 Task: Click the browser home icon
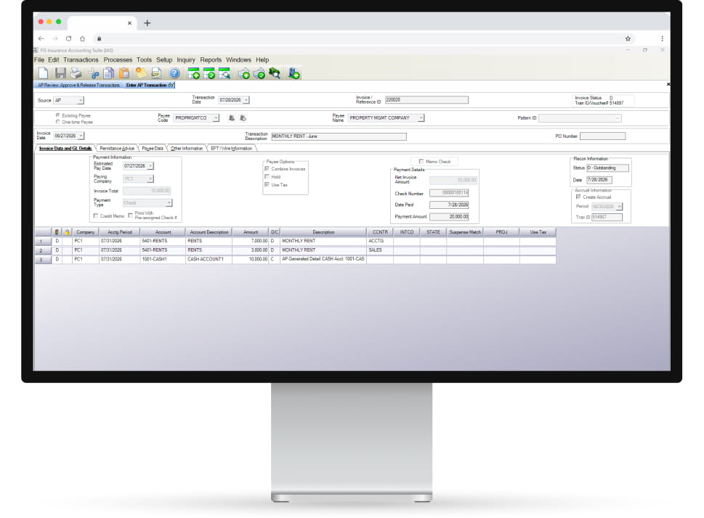(x=82, y=38)
